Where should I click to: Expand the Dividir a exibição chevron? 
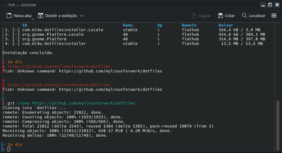pos(82,16)
